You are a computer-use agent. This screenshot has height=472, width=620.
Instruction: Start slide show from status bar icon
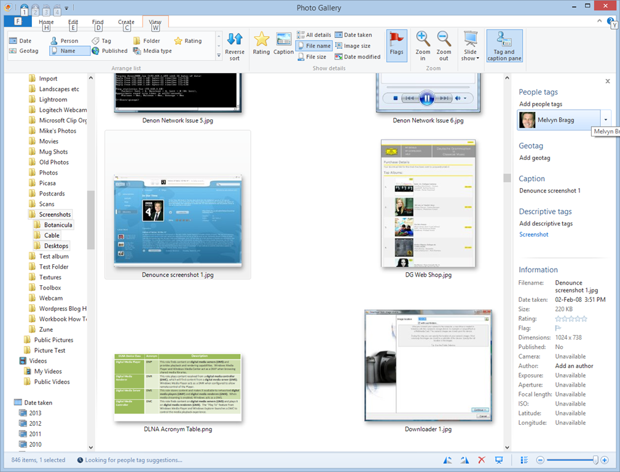(x=499, y=460)
